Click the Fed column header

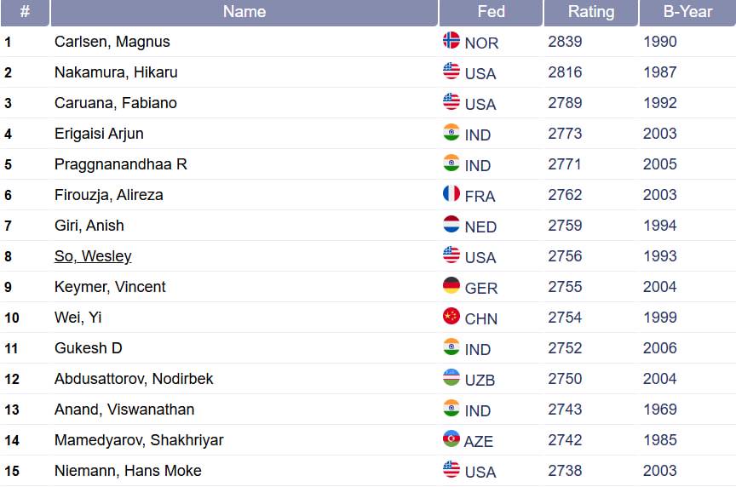point(491,12)
